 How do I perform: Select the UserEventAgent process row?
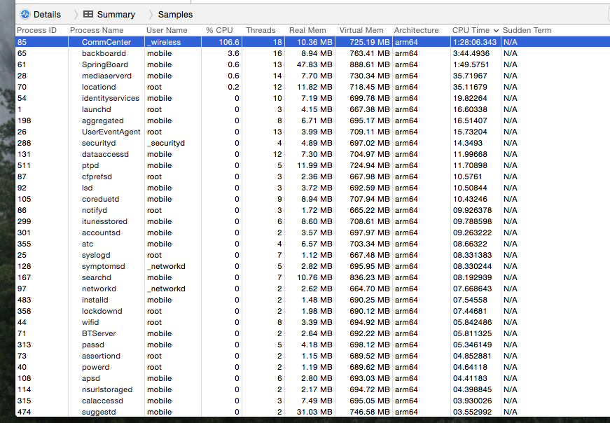(x=312, y=132)
